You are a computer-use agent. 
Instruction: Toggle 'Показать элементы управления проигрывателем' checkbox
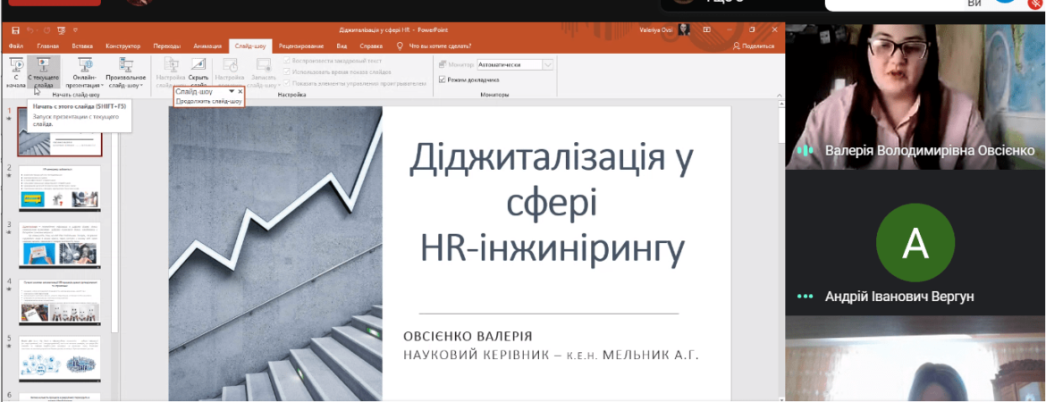click(287, 84)
